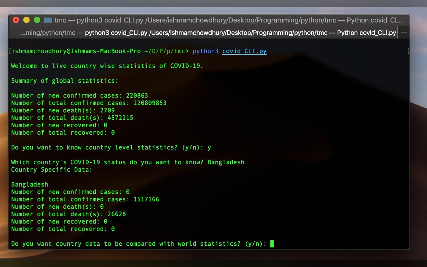427x267 pixels.
Task: Click the global 'Number of total recovered: 0' line
Action: click(63, 133)
